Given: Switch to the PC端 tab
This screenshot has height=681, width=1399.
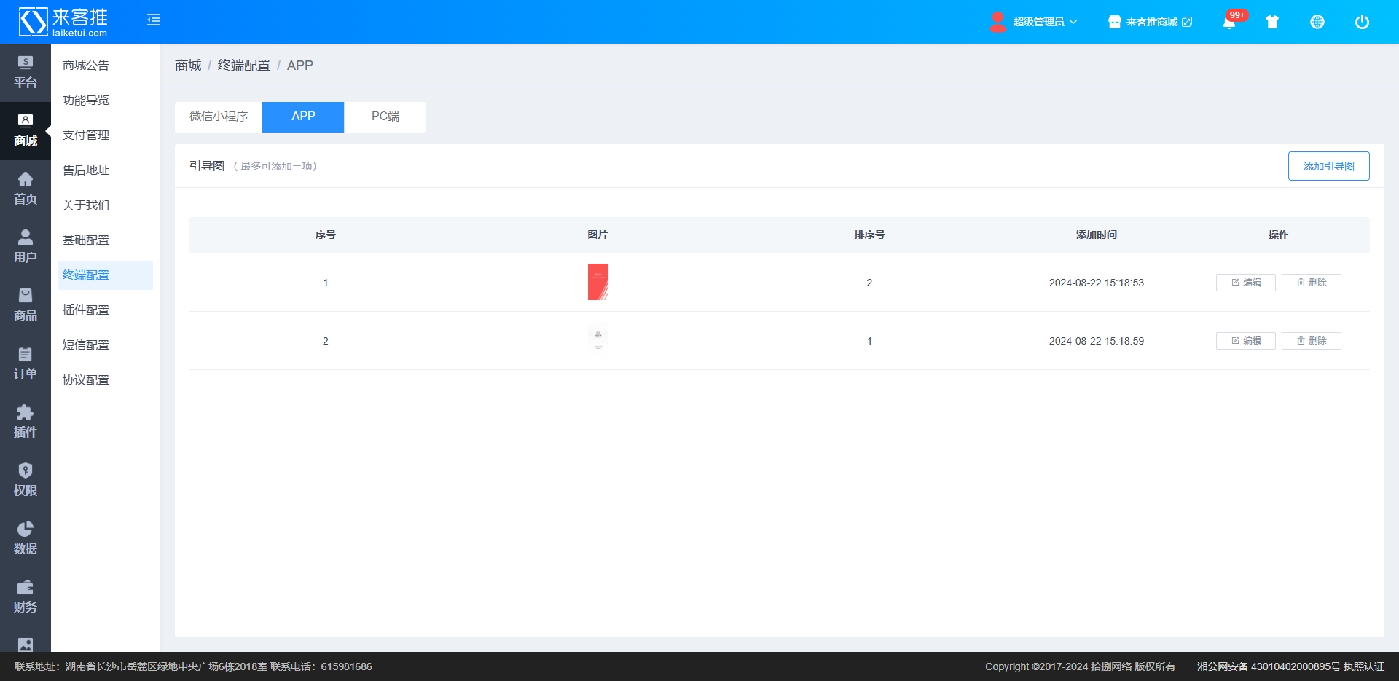Looking at the screenshot, I should coord(385,117).
